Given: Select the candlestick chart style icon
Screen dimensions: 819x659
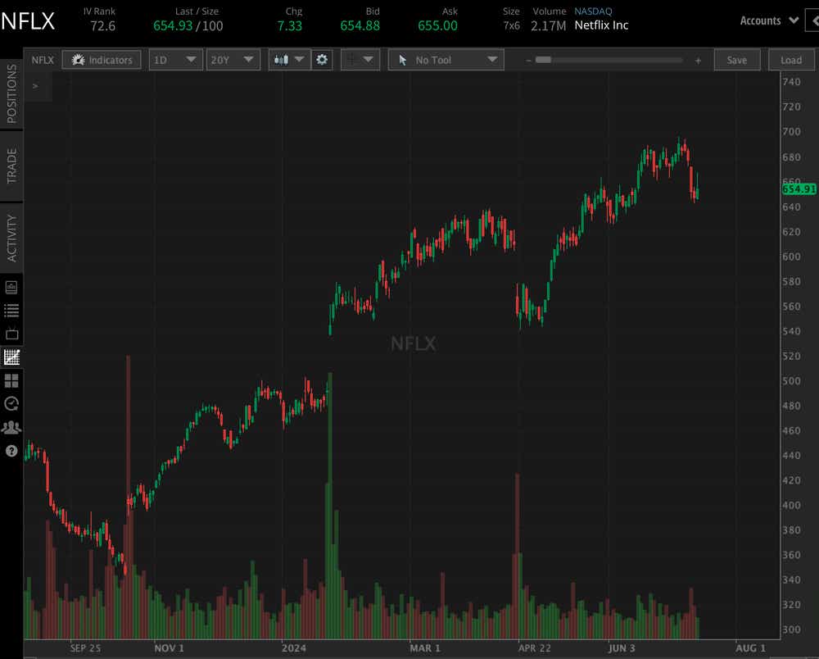Looking at the screenshot, I should (283, 59).
